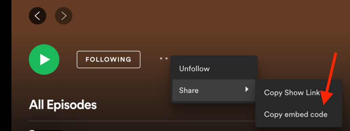Expand the Share submenu arrow
The image size is (350, 131).
[247, 90]
